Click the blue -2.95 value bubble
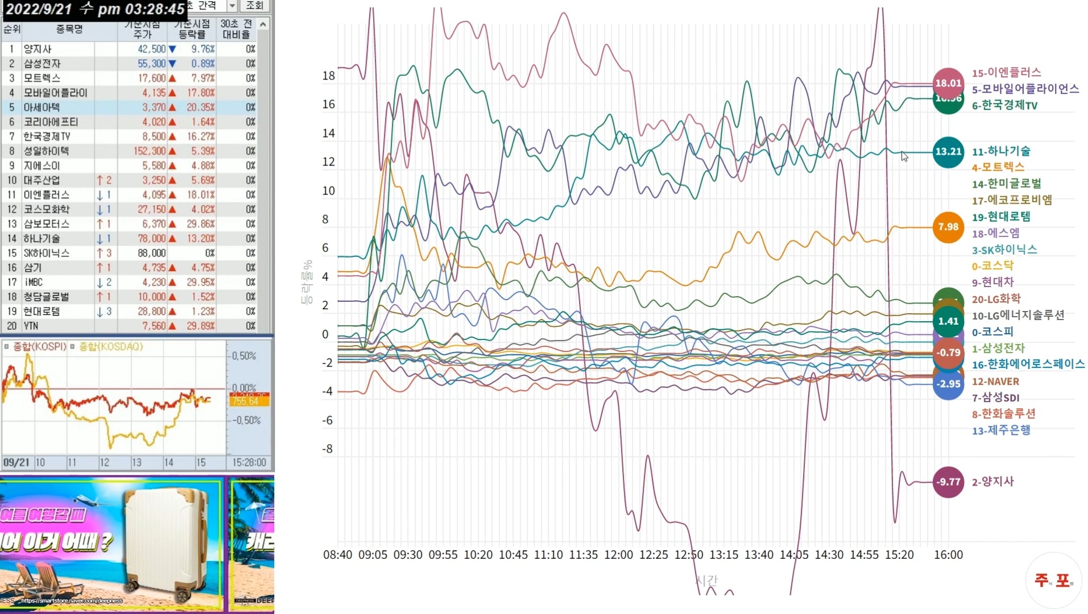The height and width of the screenshot is (614, 1088). click(948, 385)
